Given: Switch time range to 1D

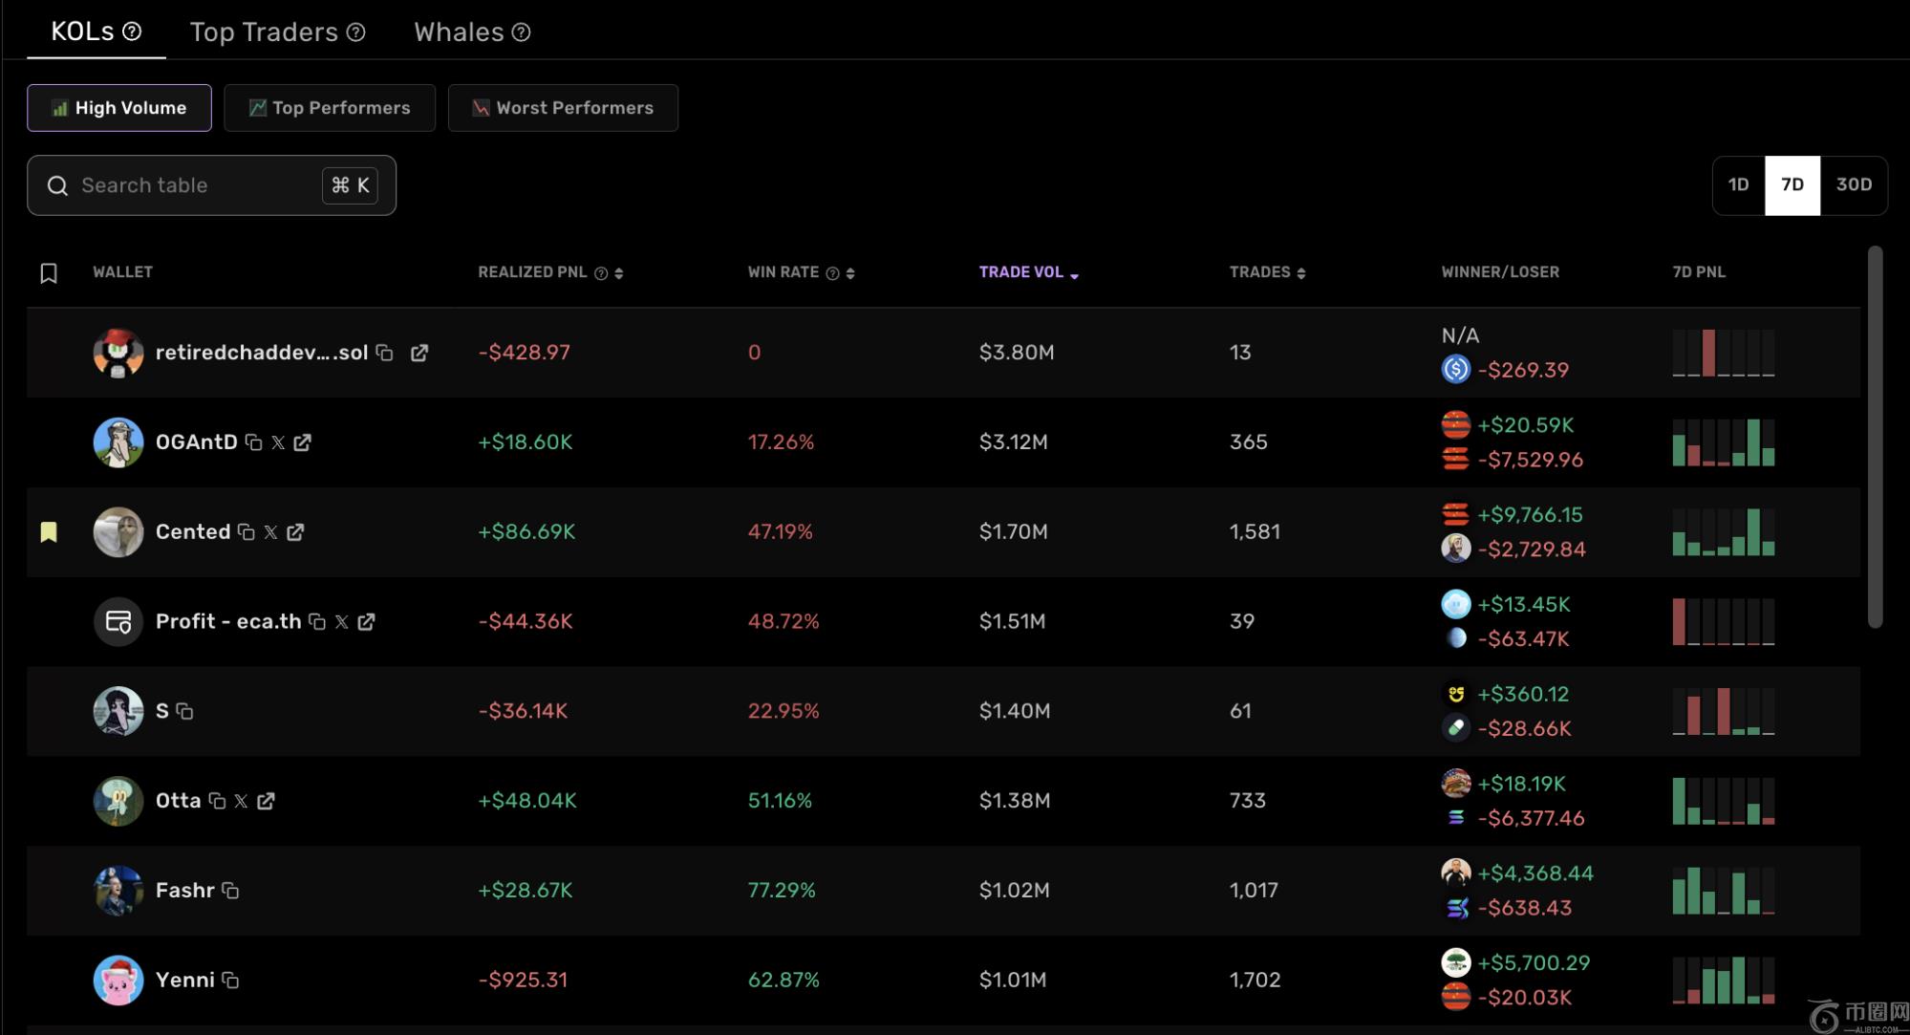Looking at the screenshot, I should click(1738, 184).
